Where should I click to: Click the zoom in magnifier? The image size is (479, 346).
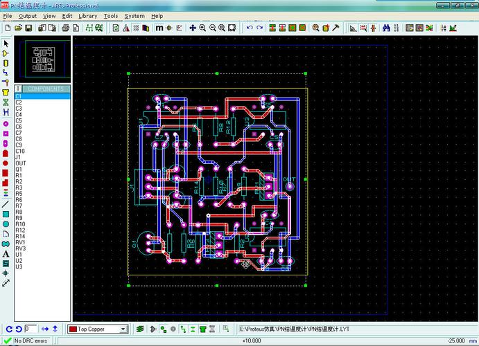pyautogui.click(x=202, y=28)
